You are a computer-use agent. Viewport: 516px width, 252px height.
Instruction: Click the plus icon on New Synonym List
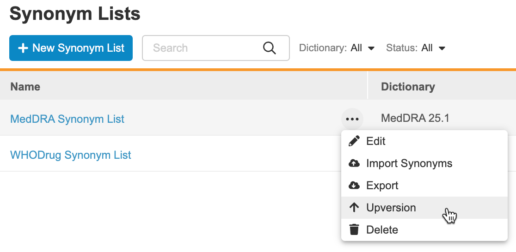(x=23, y=48)
